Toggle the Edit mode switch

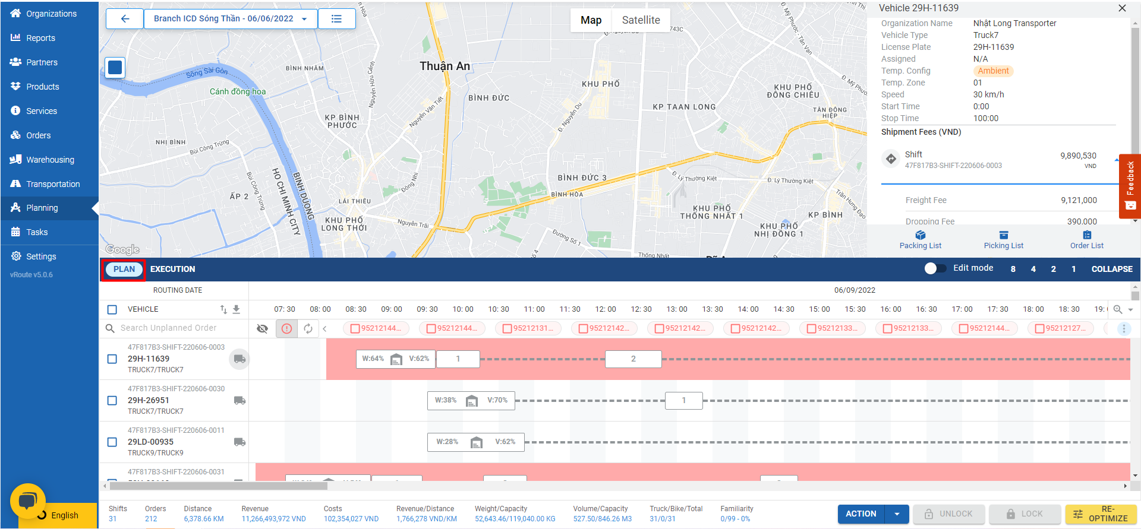(x=935, y=268)
